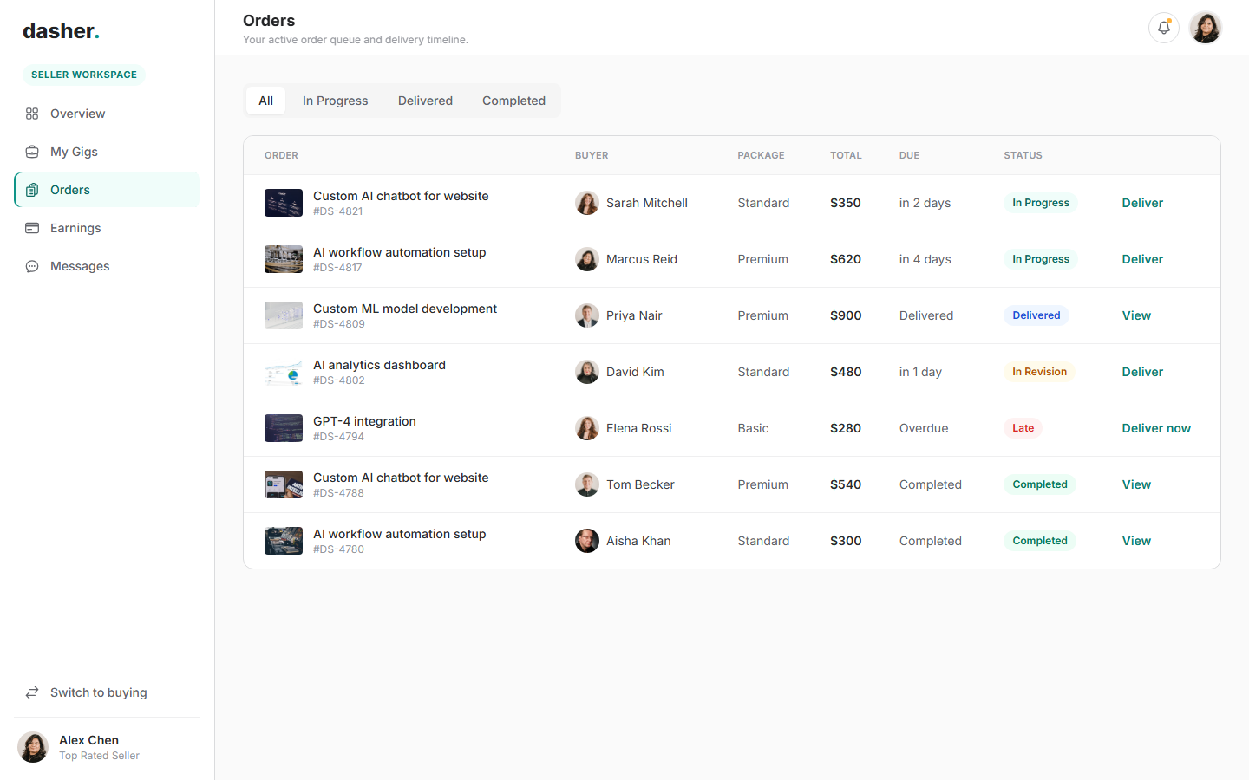The width and height of the screenshot is (1249, 780).
Task: Click the Overview grid icon in sidebar
Action: [x=32, y=114]
